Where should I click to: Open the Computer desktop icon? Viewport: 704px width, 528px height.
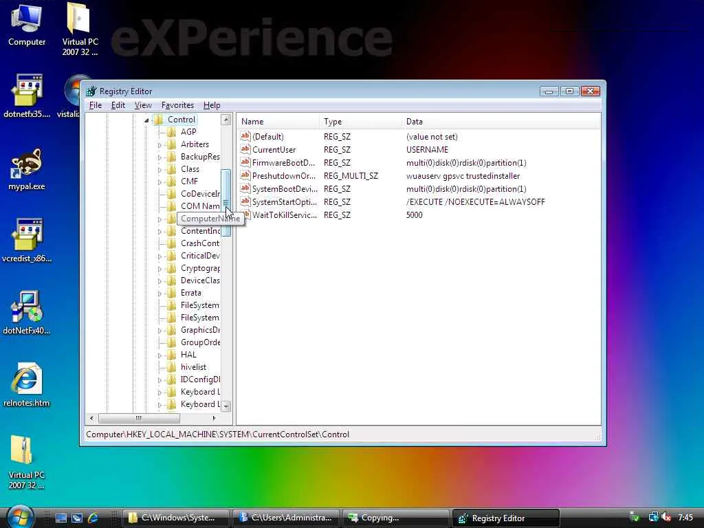click(x=27, y=25)
